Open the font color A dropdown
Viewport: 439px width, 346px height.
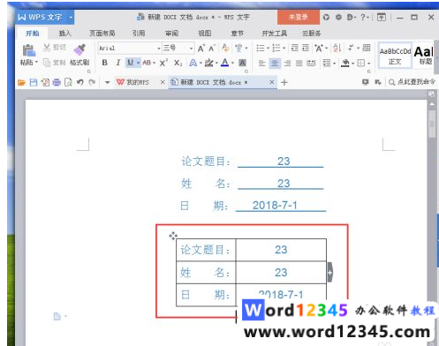[232, 63]
